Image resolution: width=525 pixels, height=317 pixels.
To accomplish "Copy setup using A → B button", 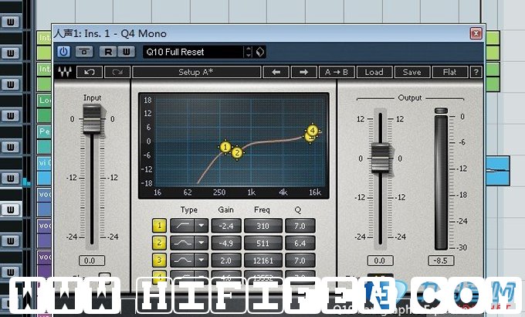I will 337,72.
